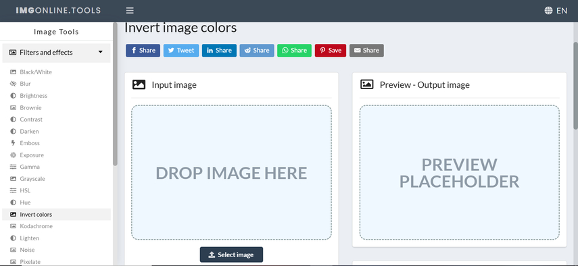Open the hamburger menu icon
Screen dimensions: 578x266
tap(130, 11)
